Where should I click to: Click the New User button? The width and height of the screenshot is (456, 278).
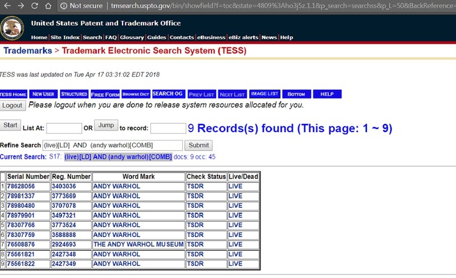[x=43, y=94]
